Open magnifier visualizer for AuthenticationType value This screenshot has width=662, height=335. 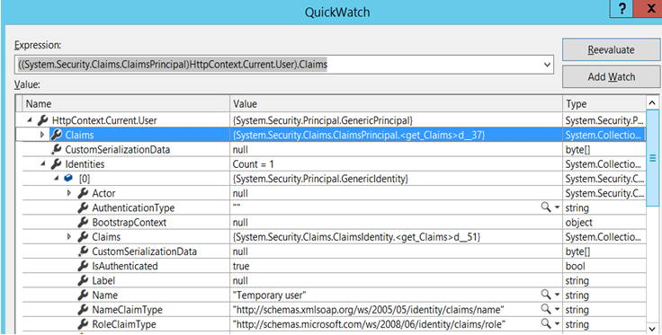click(x=546, y=207)
